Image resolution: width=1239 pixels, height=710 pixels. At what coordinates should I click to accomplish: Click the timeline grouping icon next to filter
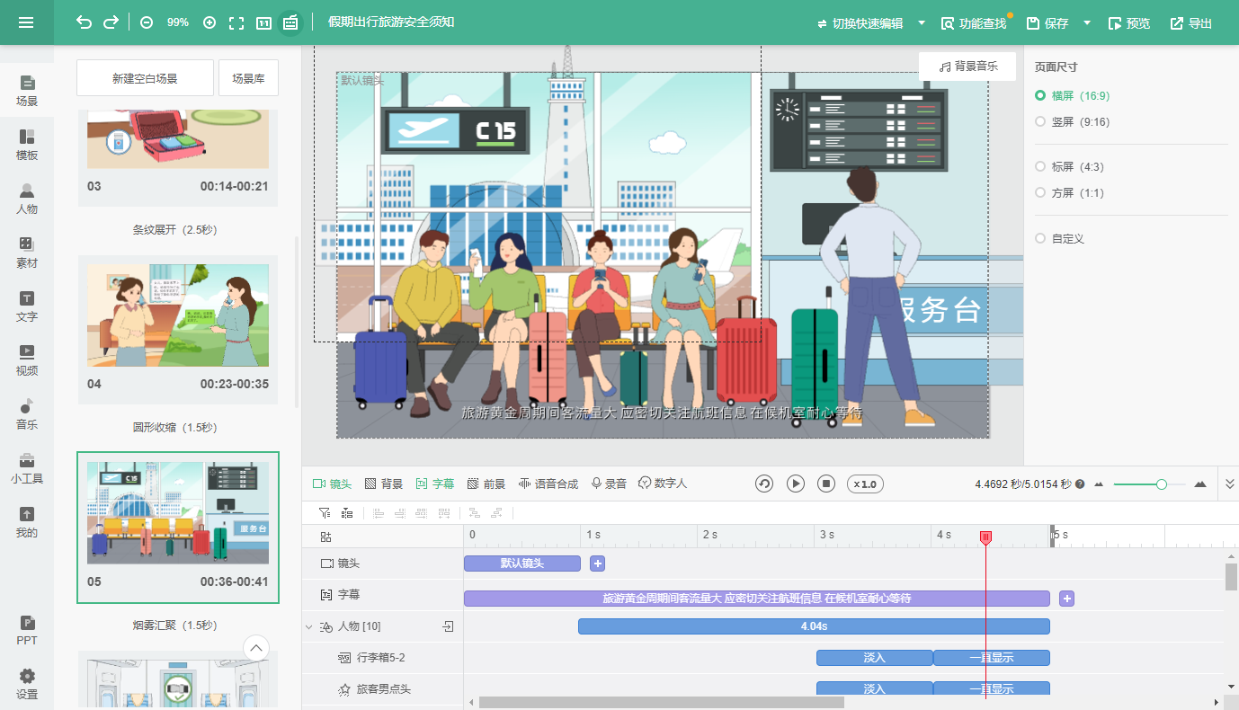coord(348,513)
